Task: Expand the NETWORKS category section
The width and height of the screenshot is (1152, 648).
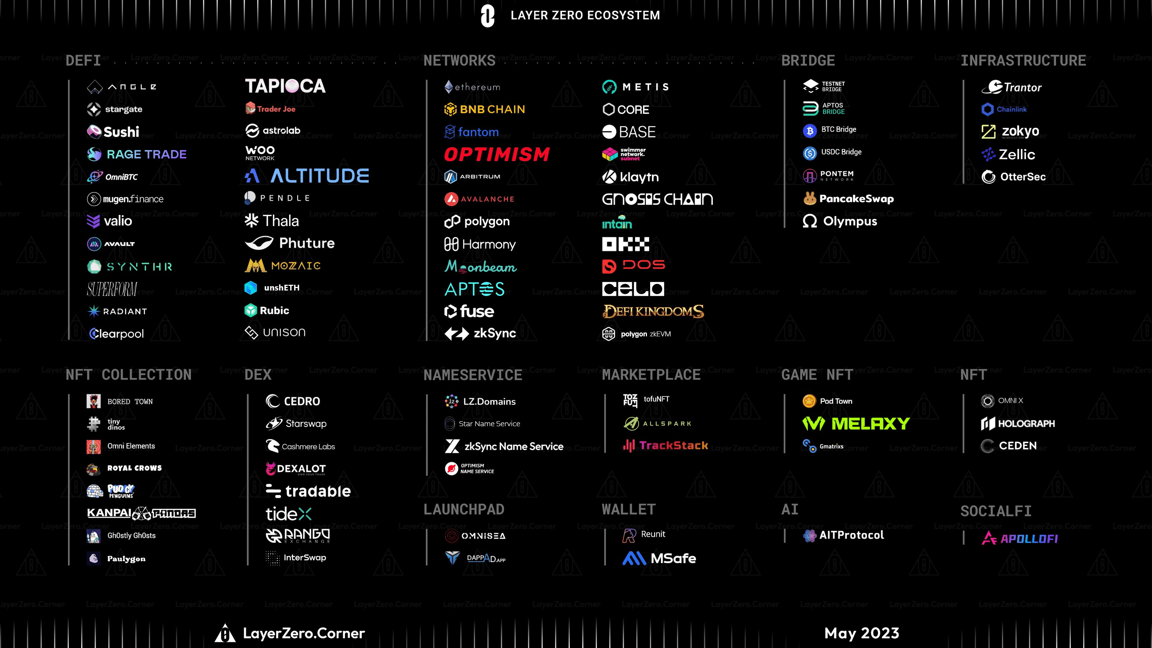Action: 460,60
